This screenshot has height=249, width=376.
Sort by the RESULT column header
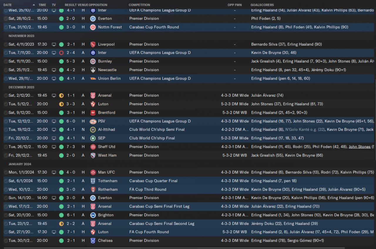(71, 5)
